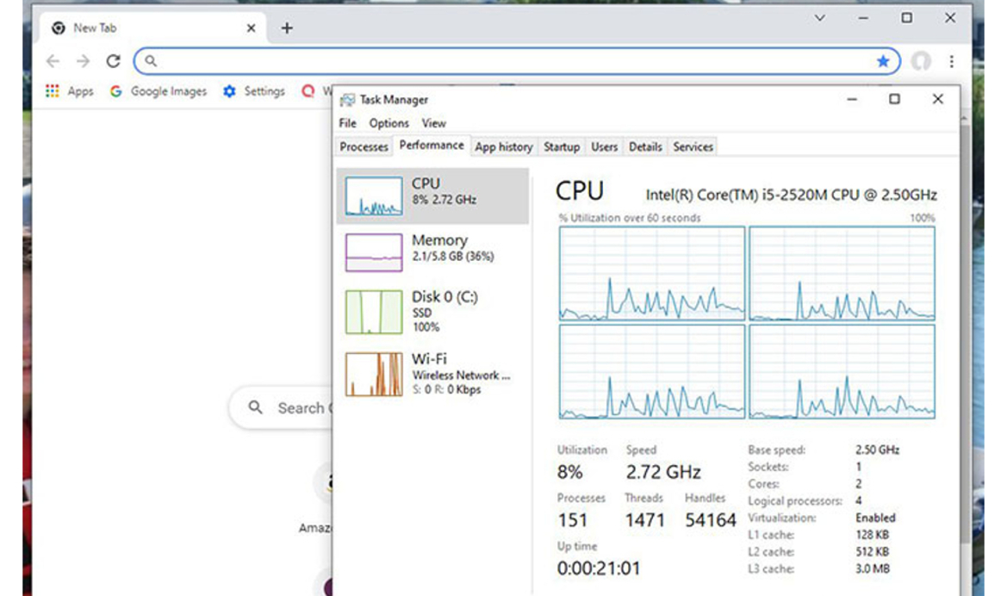Open Chrome's three-dot menu
This screenshot has height=596, width=1007.
point(952,61)
